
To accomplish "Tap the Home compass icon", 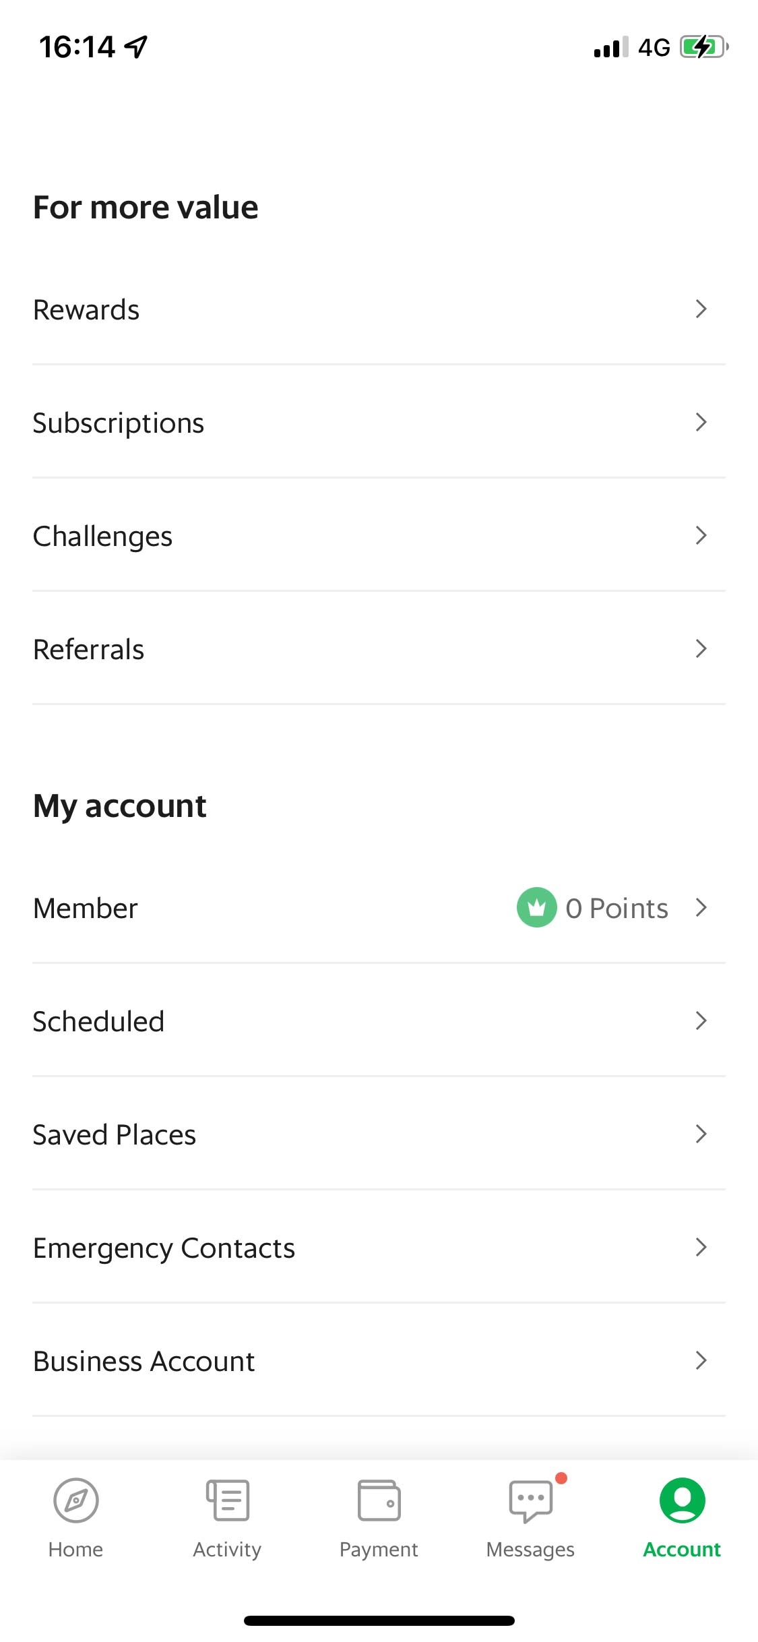I will pyautogui.click(x=75, y=1500).
